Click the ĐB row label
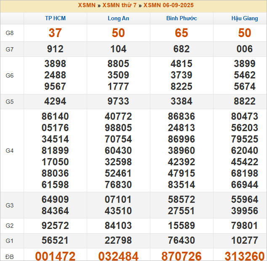Viewport: 267px width, 261px height. [10, 257]
